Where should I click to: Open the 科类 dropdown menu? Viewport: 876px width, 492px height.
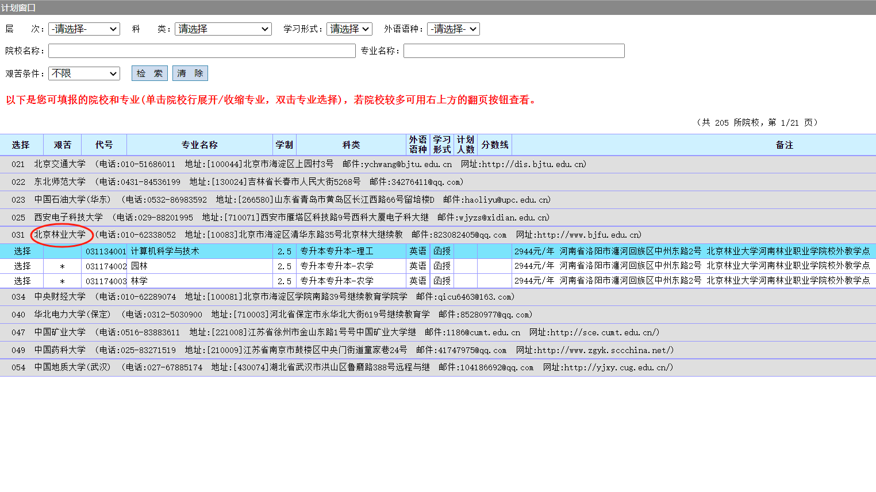223,29
